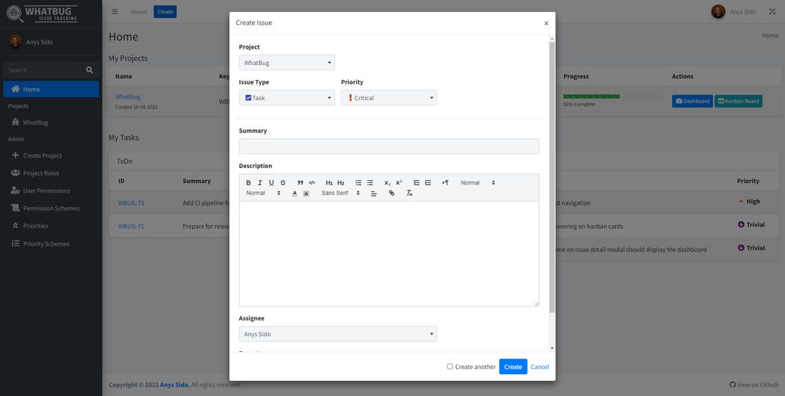
Task: Open the Sans Serif font picker
Action: [340, 194]
